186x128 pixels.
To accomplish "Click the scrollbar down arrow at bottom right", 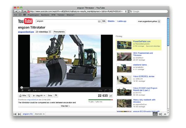I will (168, 112).
